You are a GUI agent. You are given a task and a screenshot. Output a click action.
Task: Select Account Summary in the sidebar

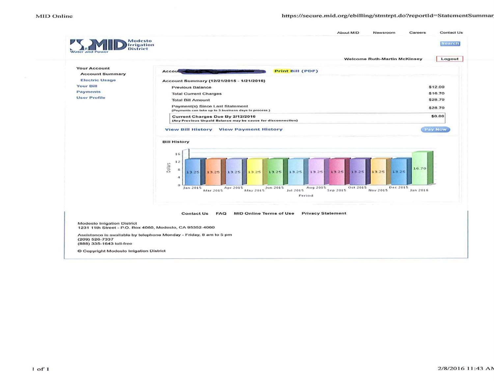click(x=103, y=74)
